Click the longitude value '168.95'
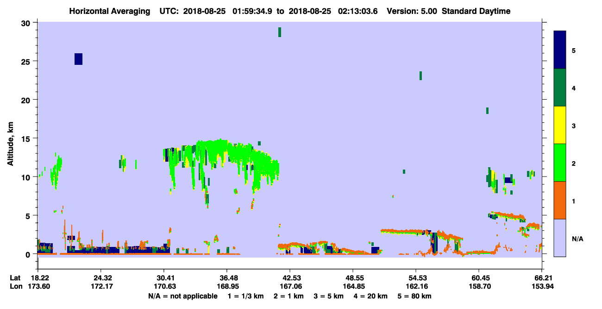This screenshot has width=602, height=309. [227, 286]
